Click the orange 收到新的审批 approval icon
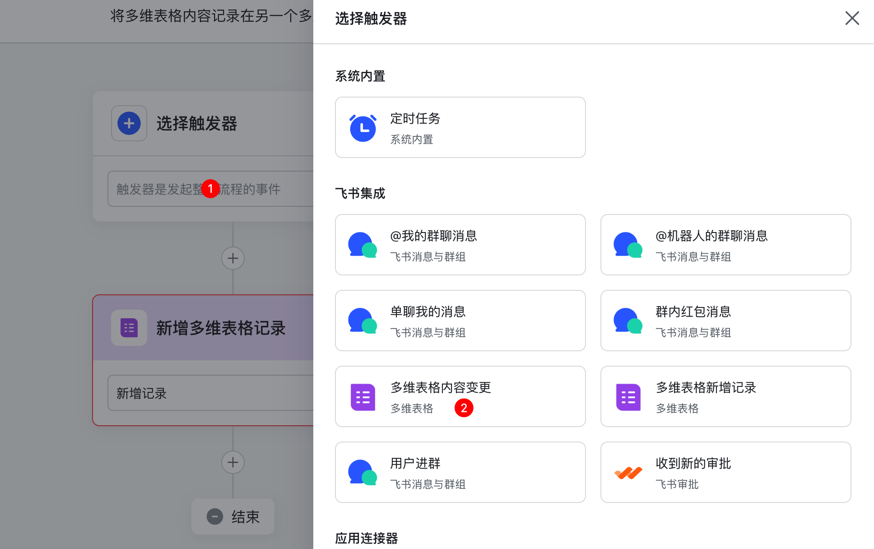The height and width of the screenshot is (549, 874). tap(628, 473)
